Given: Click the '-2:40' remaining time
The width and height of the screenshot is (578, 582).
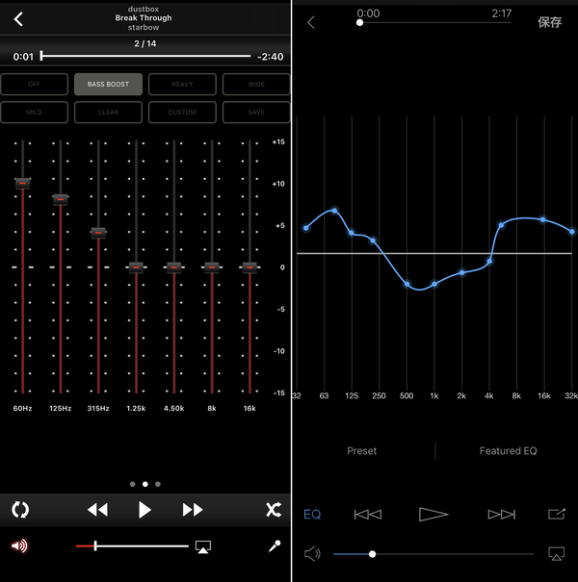Looking at the screenshot, I should point(271,57).
